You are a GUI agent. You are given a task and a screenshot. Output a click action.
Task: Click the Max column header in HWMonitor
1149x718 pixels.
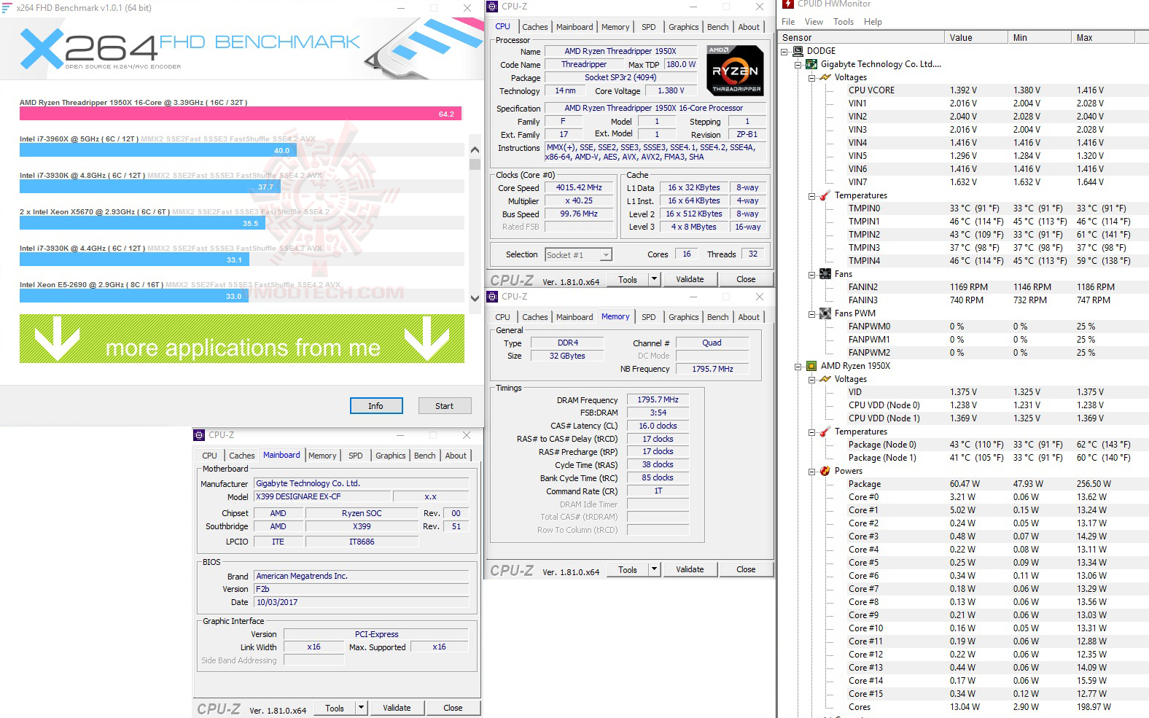click(1103, 38)
